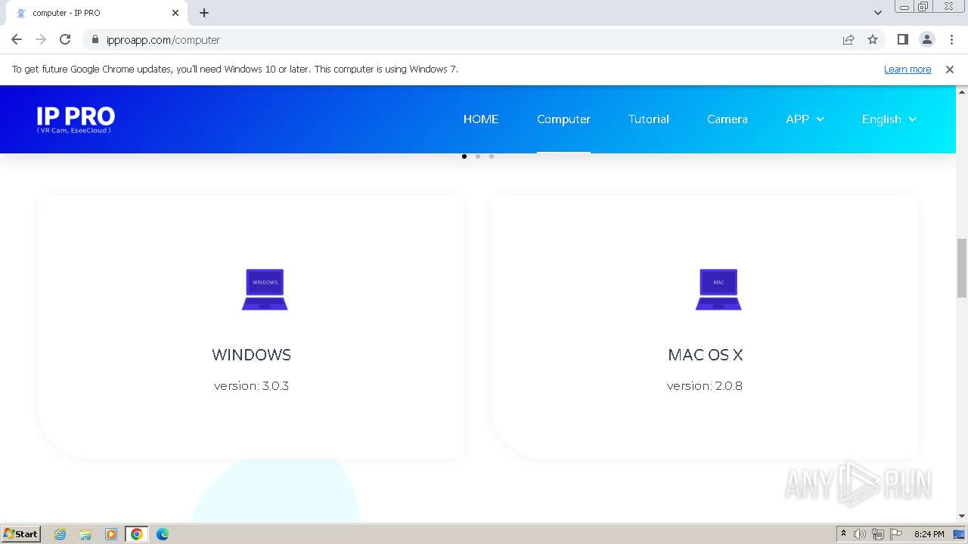Open Microsoft Edge from taskbar

point(163,534)
